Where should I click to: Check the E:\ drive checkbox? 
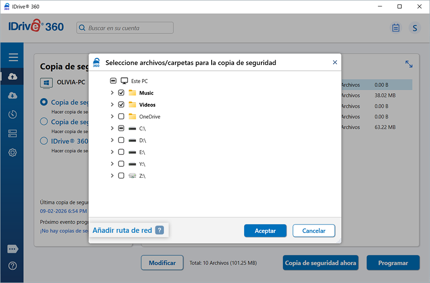click(x=121, y=152)
